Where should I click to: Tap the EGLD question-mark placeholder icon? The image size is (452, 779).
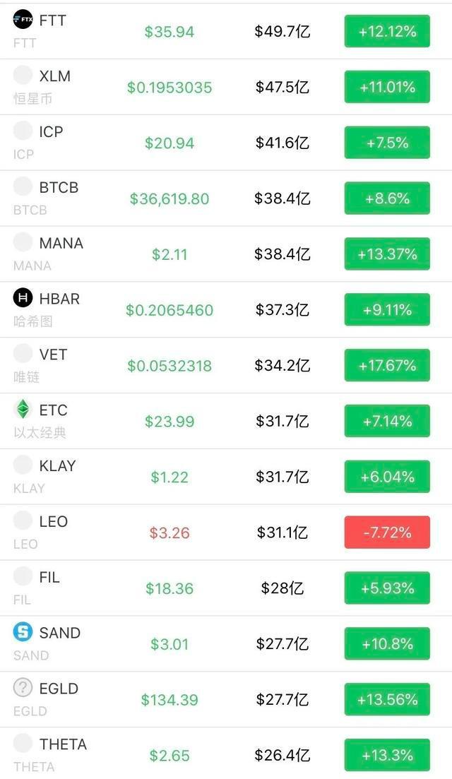pyautogui.click(x=23, y=687)
